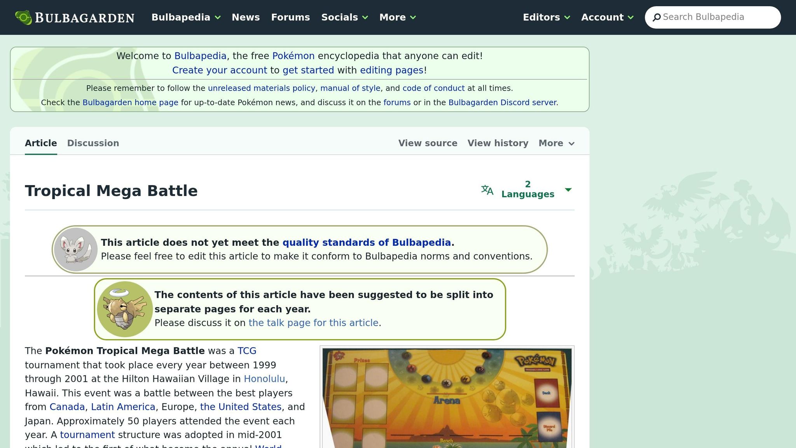
Task: Follow the tournament link in article text
Action: 87,435
